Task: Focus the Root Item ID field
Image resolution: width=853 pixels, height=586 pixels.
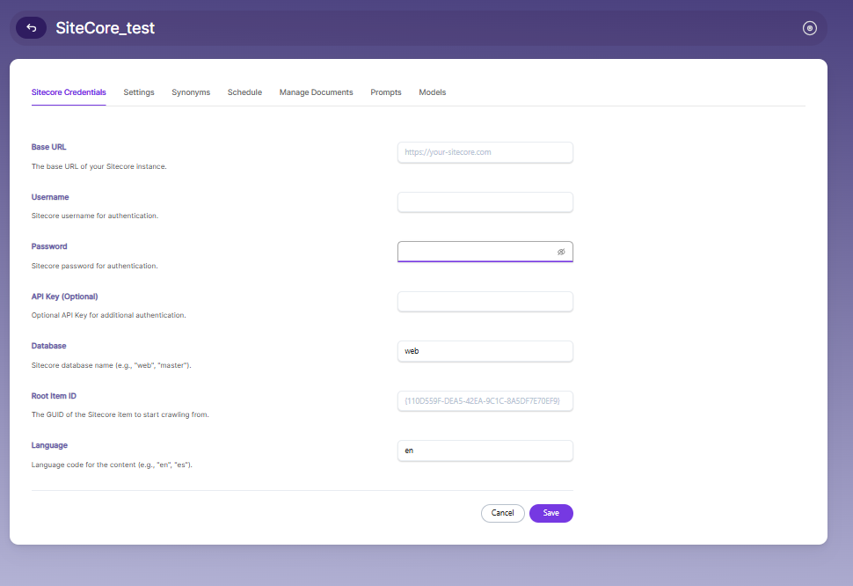Action: click(x=485, y=401)
